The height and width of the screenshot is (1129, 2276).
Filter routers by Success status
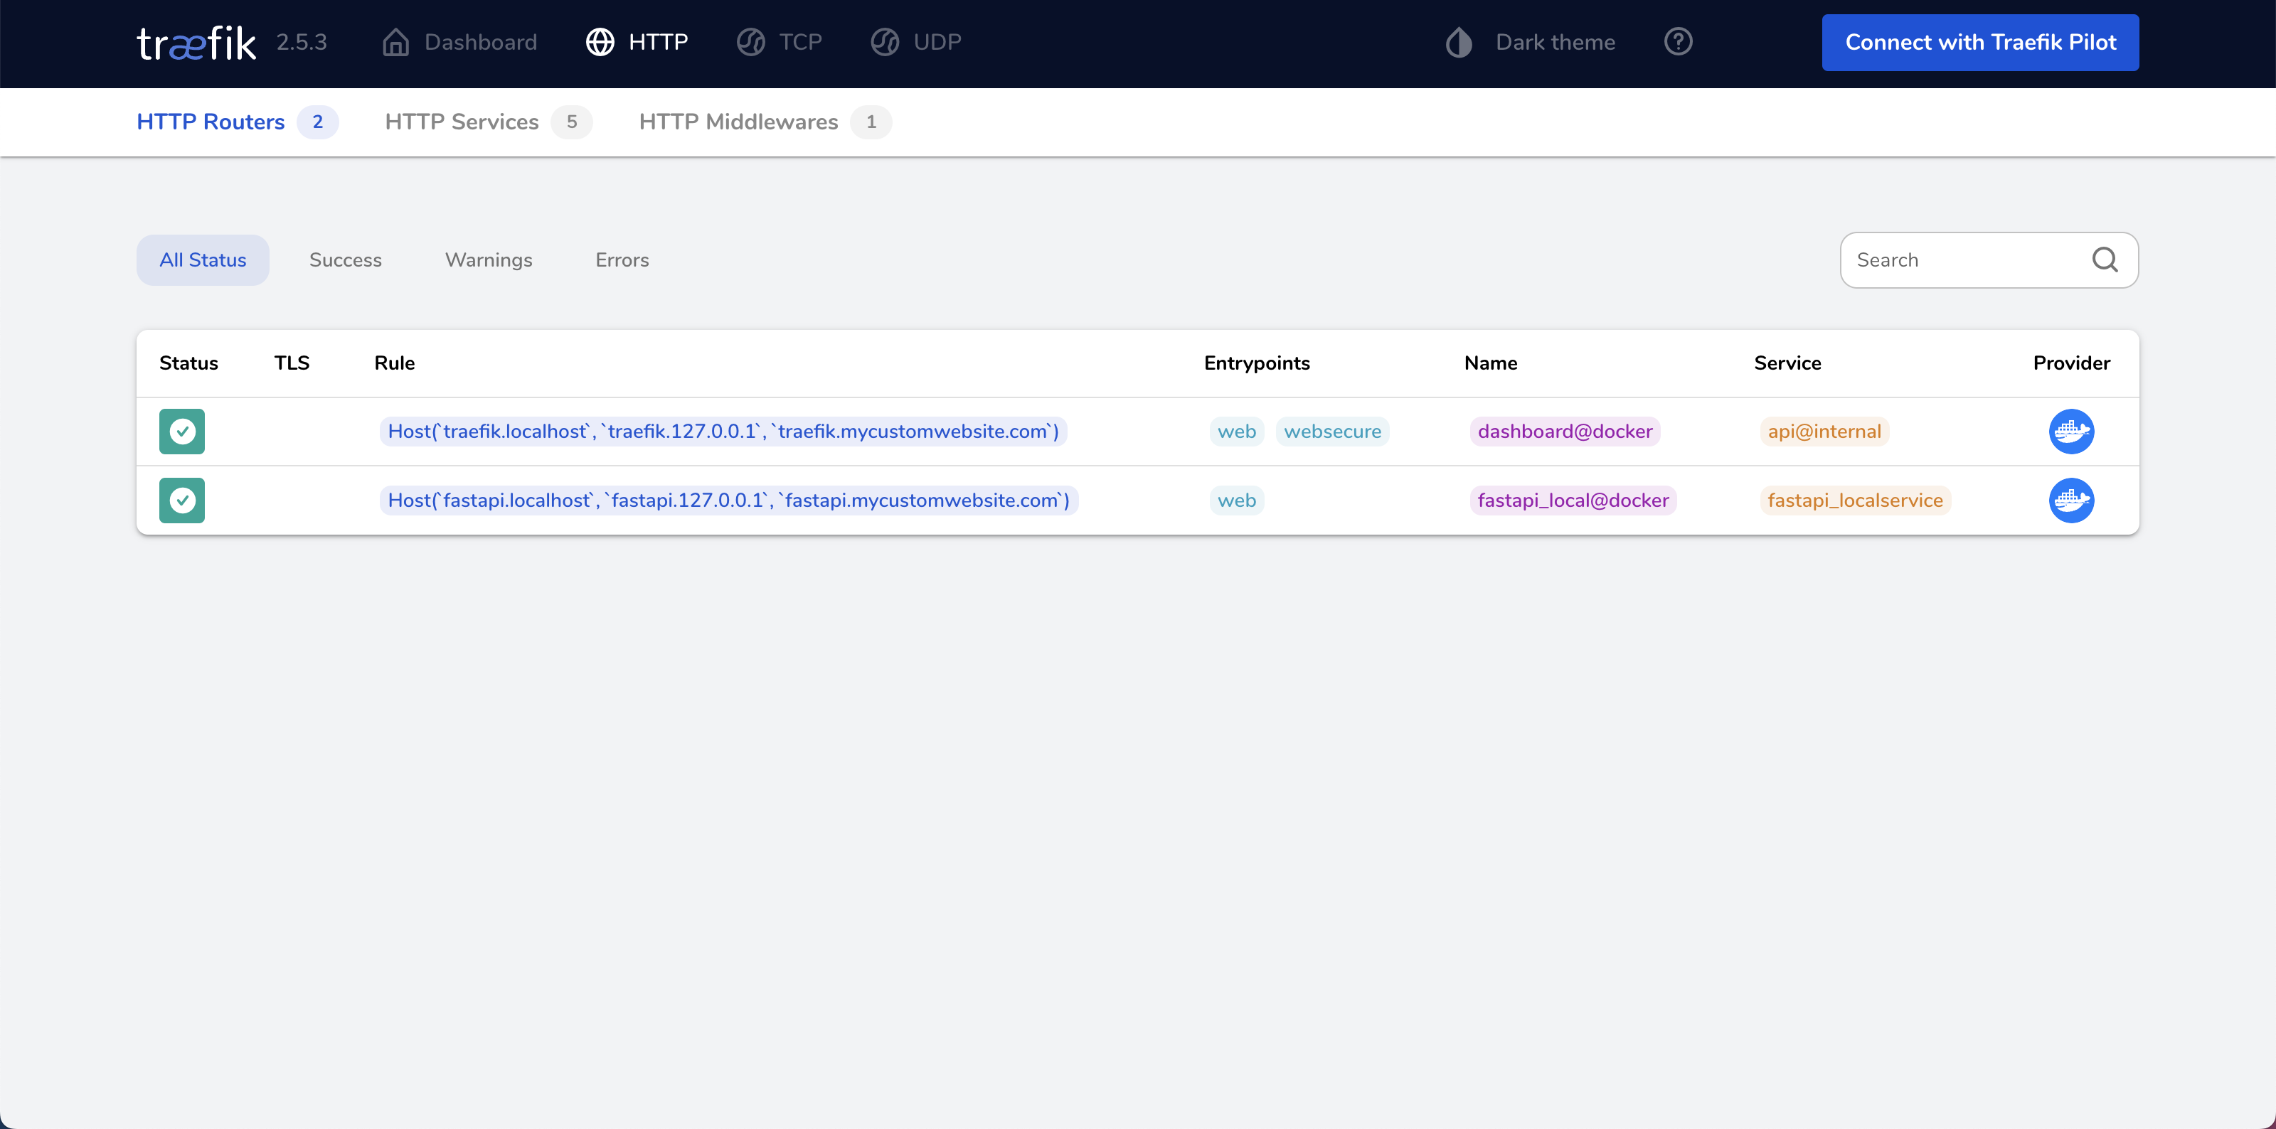pyautogui.click(x=346, y=259)
